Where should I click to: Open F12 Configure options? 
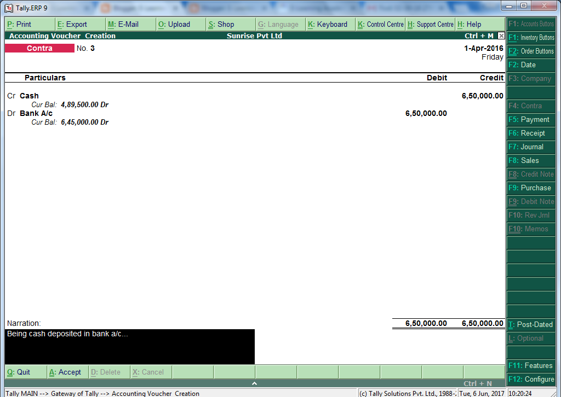point(530,379)
